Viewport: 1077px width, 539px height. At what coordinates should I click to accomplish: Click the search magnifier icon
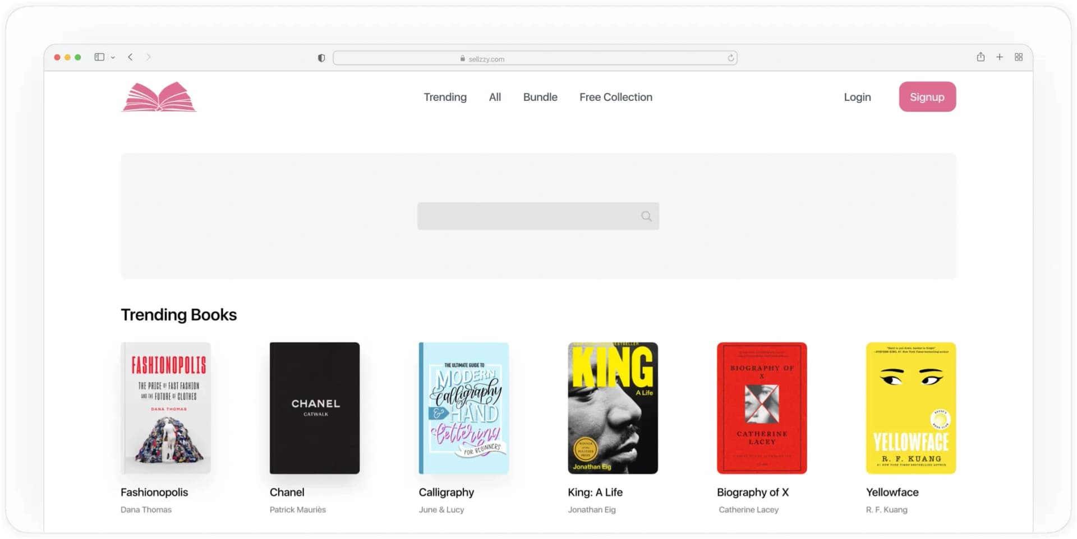pos(646,216)
